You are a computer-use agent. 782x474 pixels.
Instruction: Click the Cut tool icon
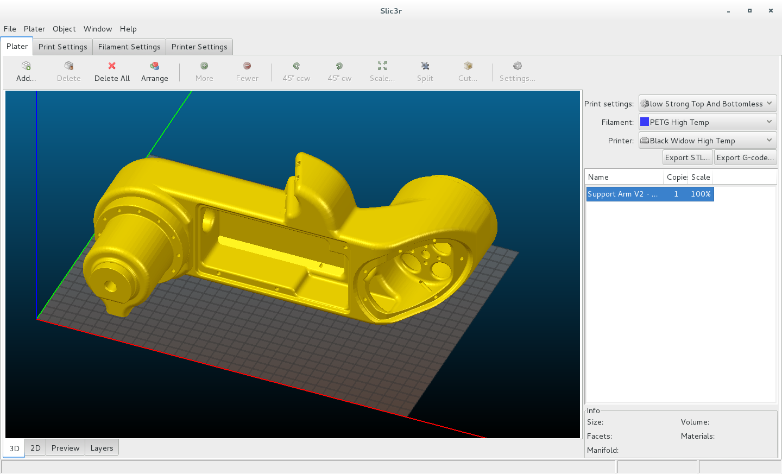coord(468,66)
